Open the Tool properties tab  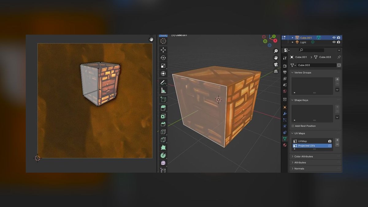point(285,58)
